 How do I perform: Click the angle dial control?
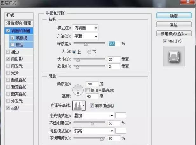(x=78, y=90)
